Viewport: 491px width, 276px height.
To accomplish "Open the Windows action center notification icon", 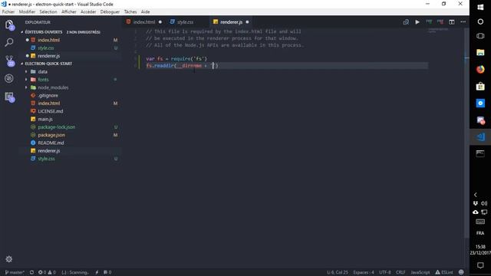I will pyautogui.click(x=480, y=266).
